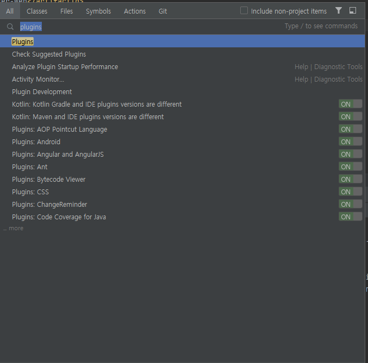
Task: Turn off Plugins: Android switch
Action: click(x=350, y=141)
